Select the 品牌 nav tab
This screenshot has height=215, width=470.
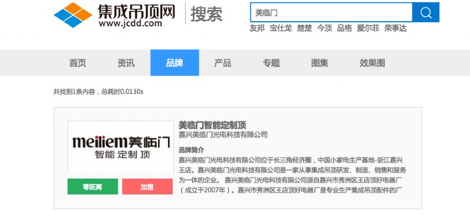[174, 63]
